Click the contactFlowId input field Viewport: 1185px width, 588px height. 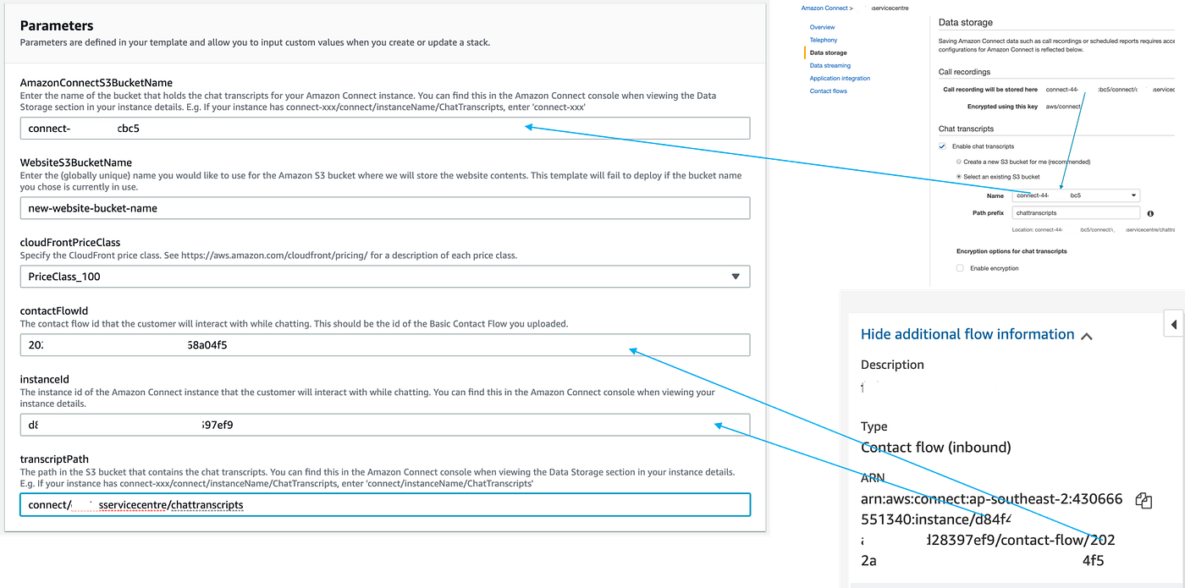click(x=385, y=345)
